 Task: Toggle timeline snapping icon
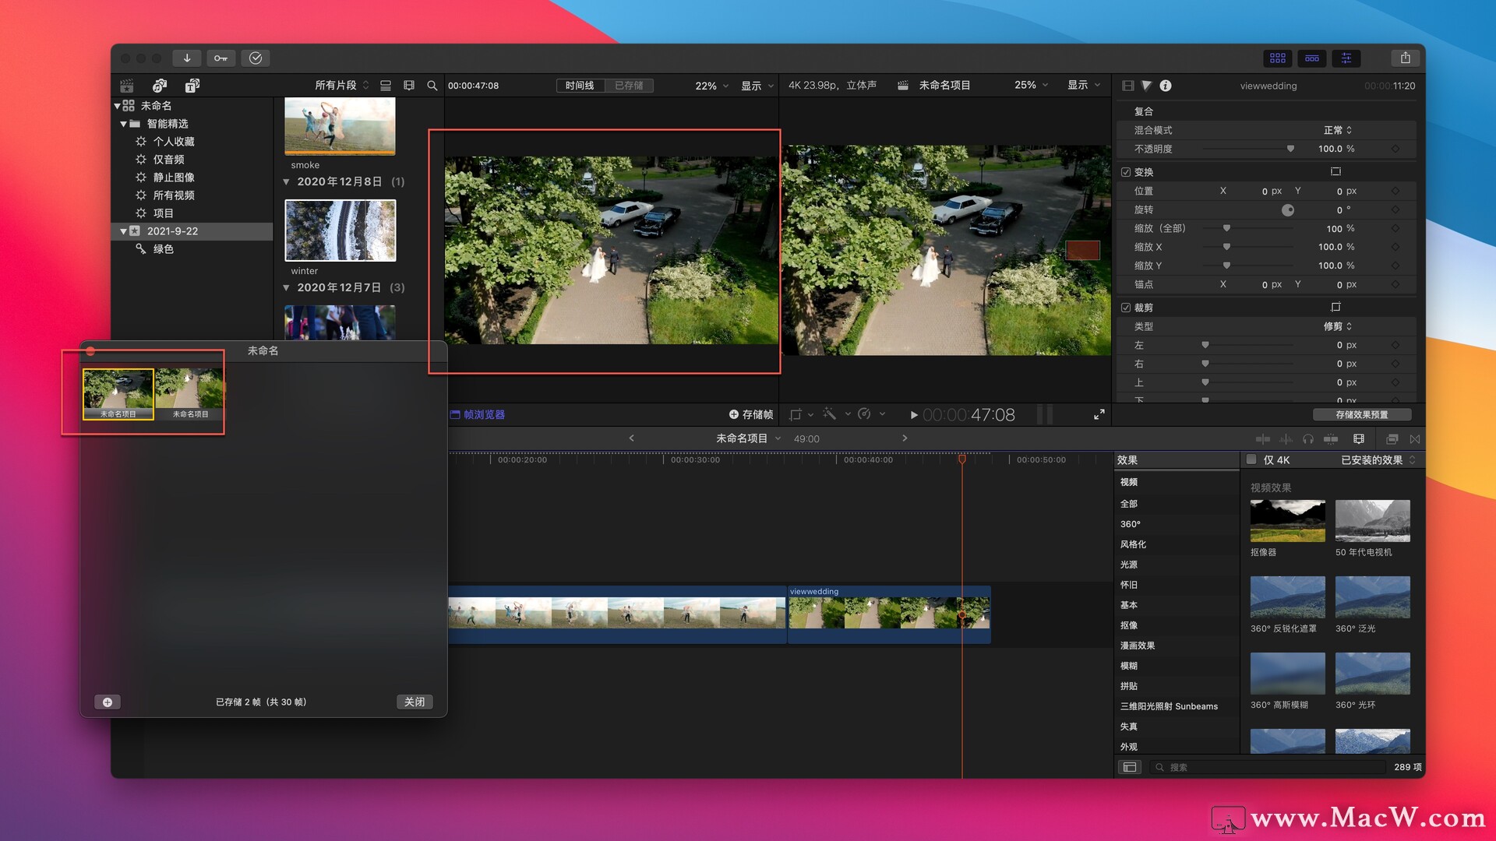tap(1331, 439)
